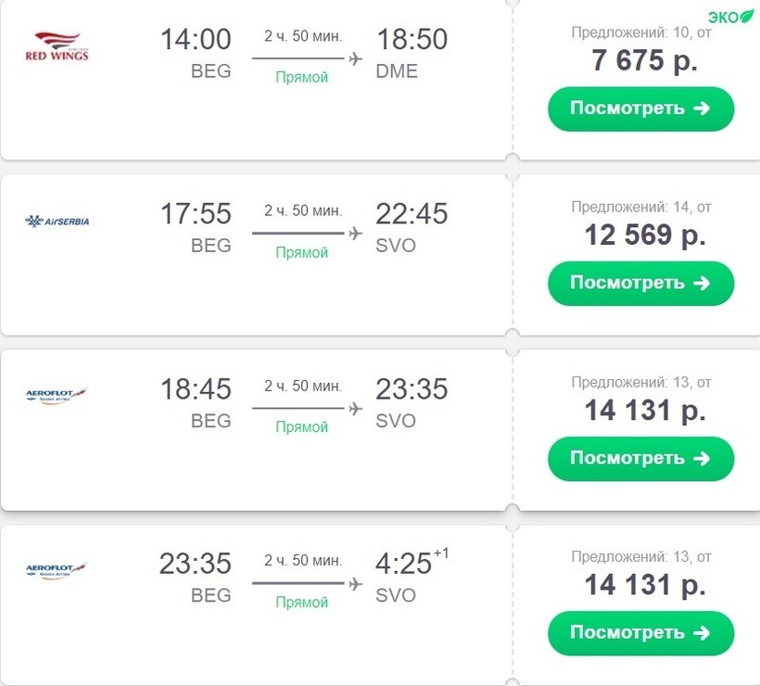Click the Air Serbia airline logo
760x686 pixels.
tap(57, 222)
